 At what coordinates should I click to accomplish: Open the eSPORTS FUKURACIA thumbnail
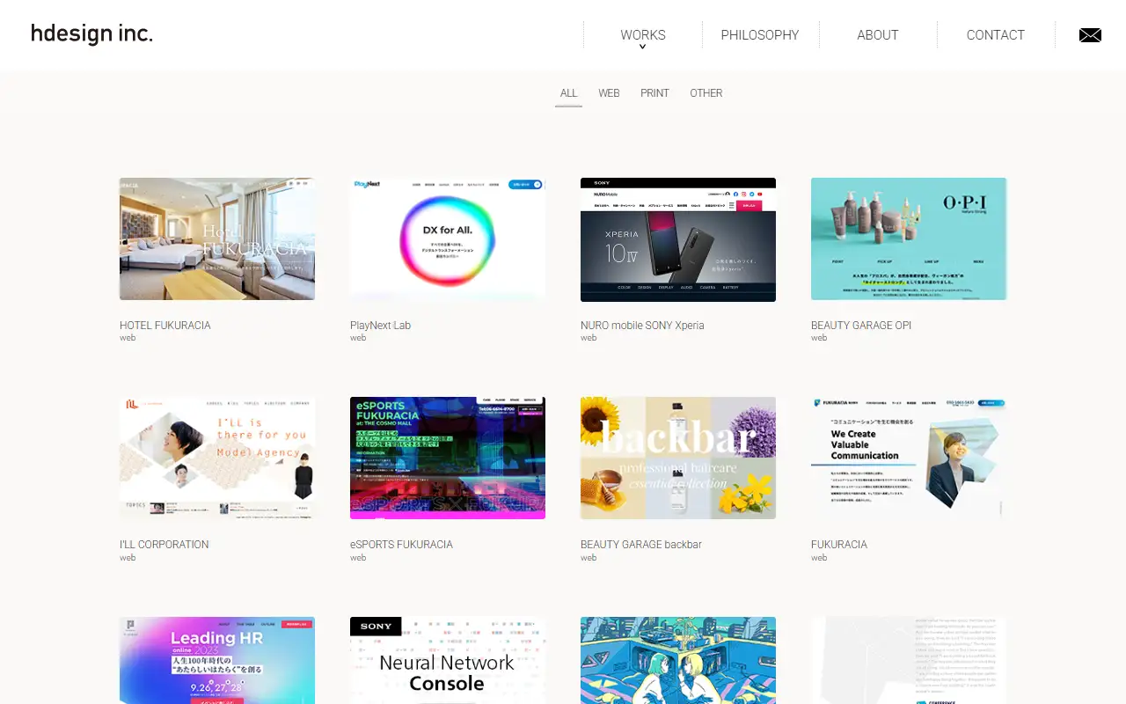[x=448, y=458]
